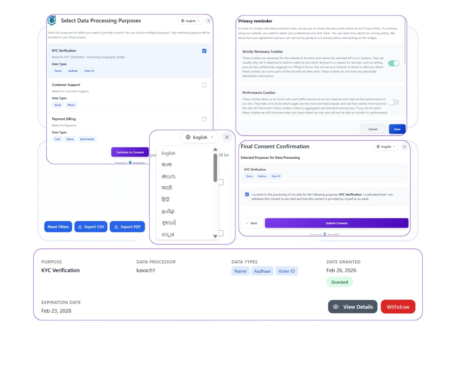Select हिंदी from the language list

coord(166,199)
